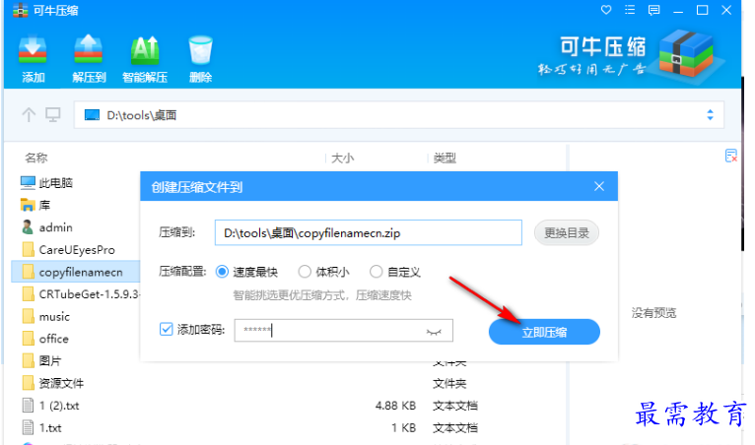The image size is (755, 445).
Task: Sort by 类型 column header
Action: [445, 158]
